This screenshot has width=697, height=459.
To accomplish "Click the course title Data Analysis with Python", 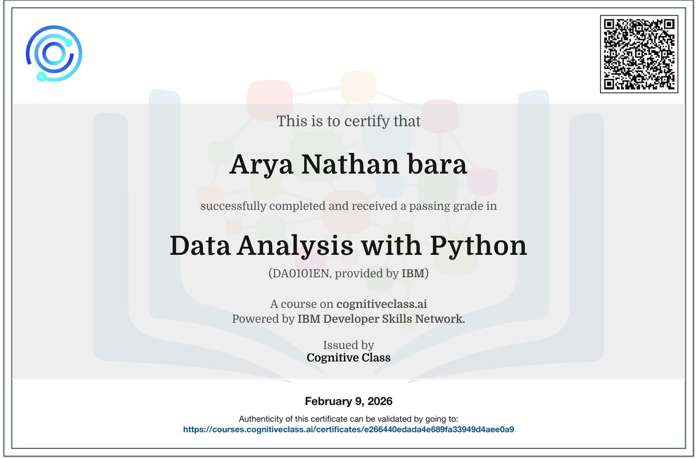I will (349, 246).
